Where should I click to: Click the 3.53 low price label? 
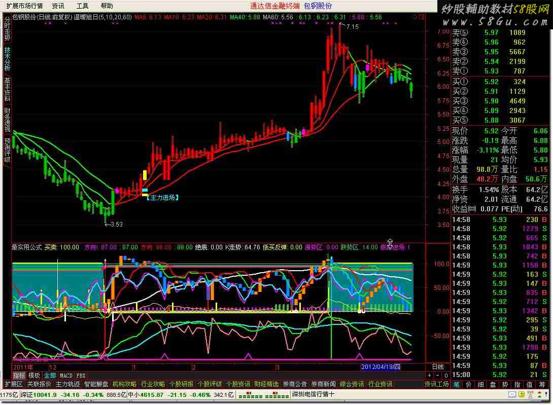pyautogui.click(x=116, y=224)
